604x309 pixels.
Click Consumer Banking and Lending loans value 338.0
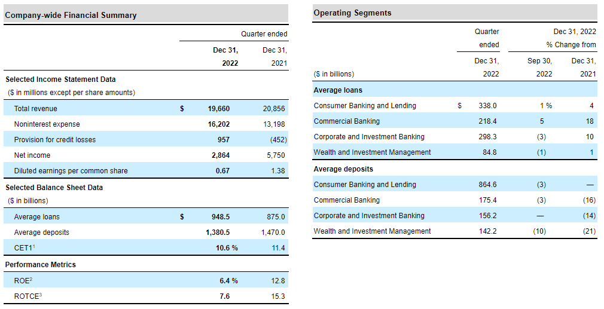coord(487,105)
